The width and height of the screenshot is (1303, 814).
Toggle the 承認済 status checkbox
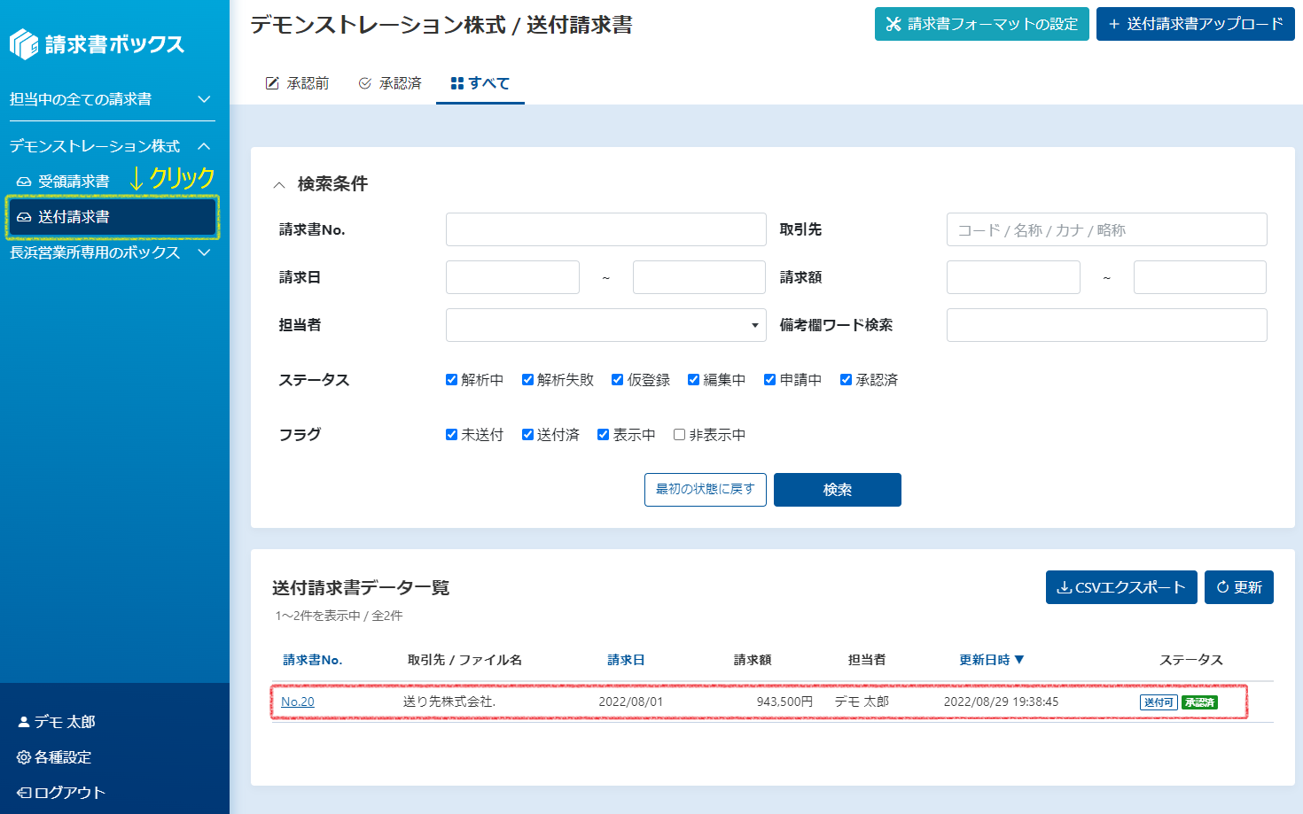click(846, 380)
